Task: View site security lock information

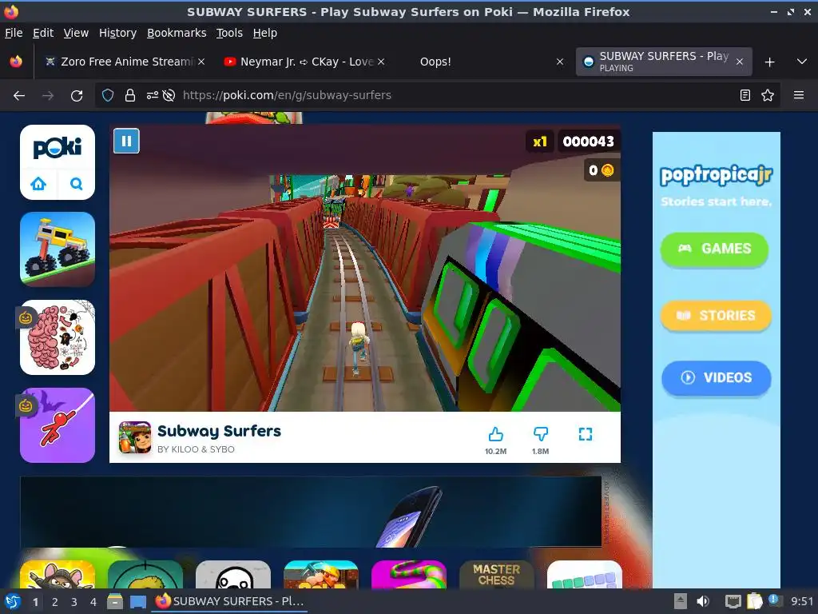Action: (130, 95)
